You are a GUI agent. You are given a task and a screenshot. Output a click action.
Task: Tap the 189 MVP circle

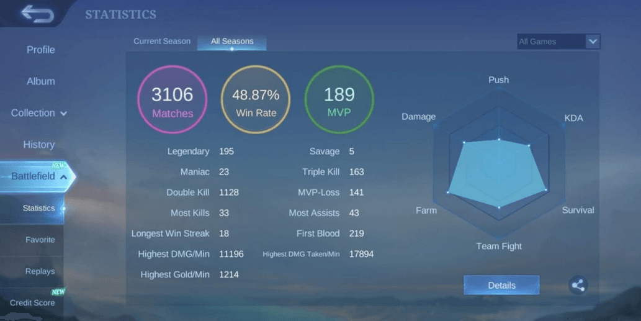pos(339,99)
